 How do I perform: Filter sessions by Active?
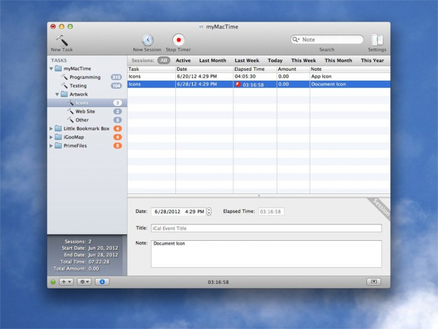pos(183,60)
